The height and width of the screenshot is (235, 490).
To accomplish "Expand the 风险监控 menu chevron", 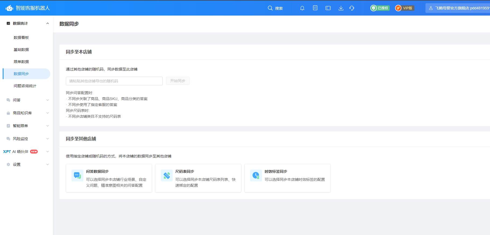I will 48,139.
